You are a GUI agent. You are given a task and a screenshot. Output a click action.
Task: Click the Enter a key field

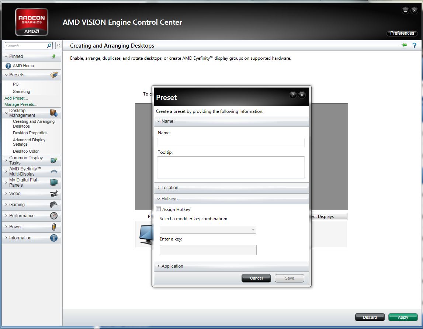[x=208, y=250]
